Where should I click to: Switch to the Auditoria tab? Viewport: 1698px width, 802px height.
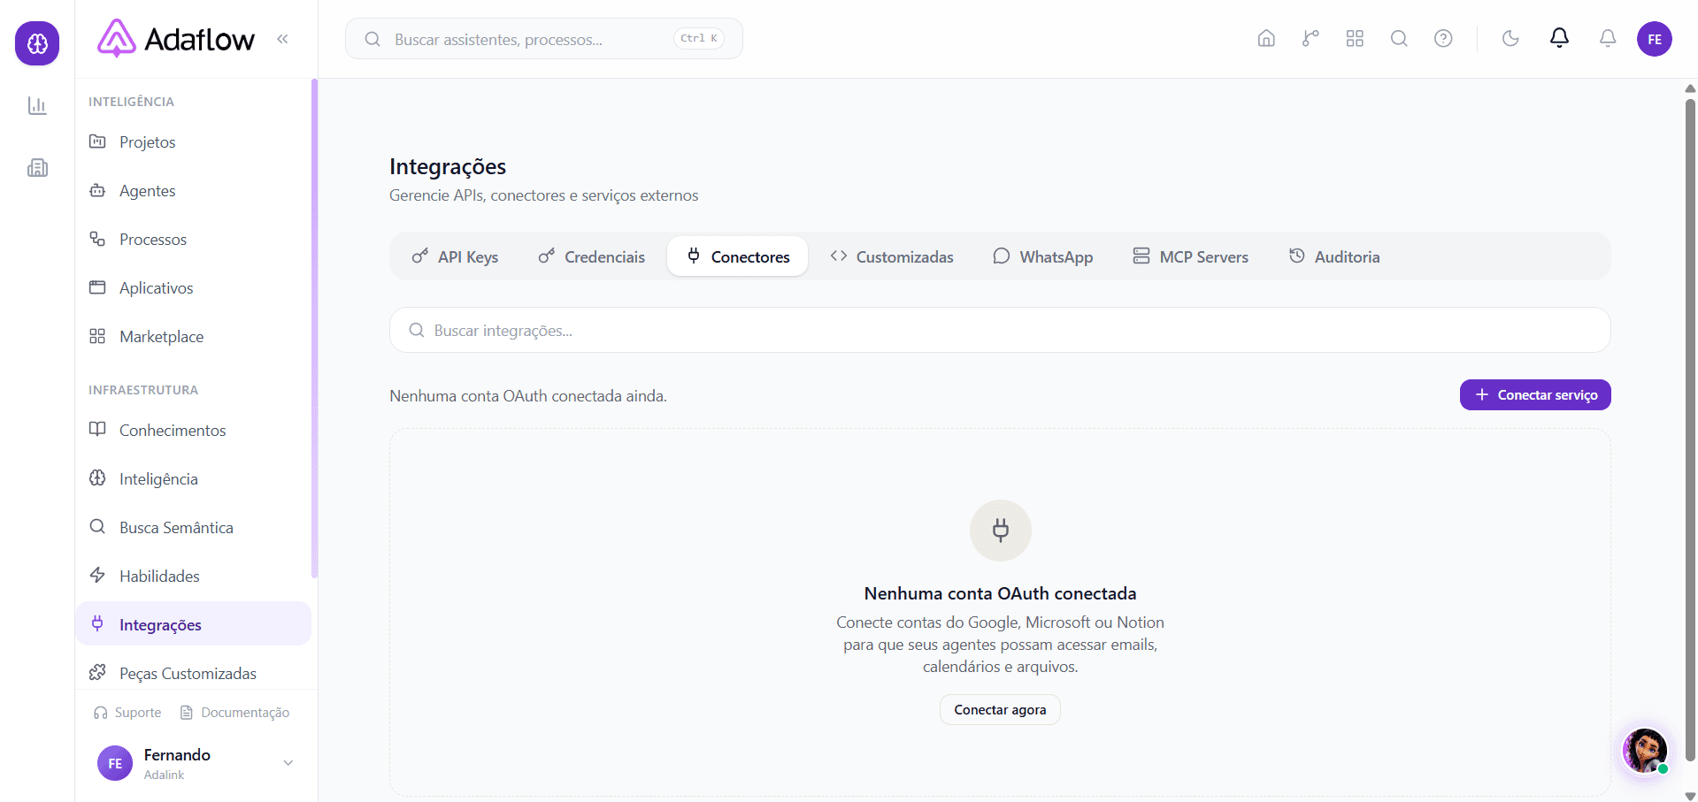coord(1334,256)
